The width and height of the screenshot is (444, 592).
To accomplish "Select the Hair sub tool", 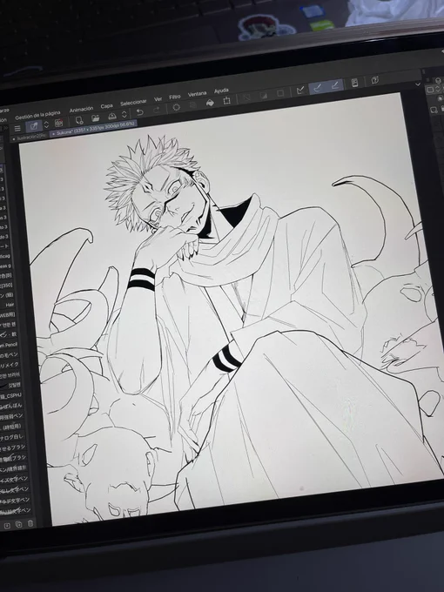I will (8, 305).
